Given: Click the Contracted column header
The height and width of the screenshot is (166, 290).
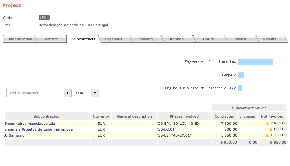Looking at the screenshot, I should pyautogui.click(x=224, y=116).
